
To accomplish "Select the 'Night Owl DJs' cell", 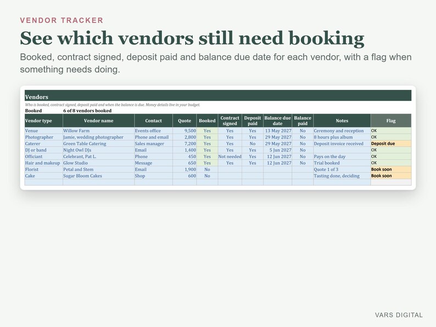I will click(98, 150).
